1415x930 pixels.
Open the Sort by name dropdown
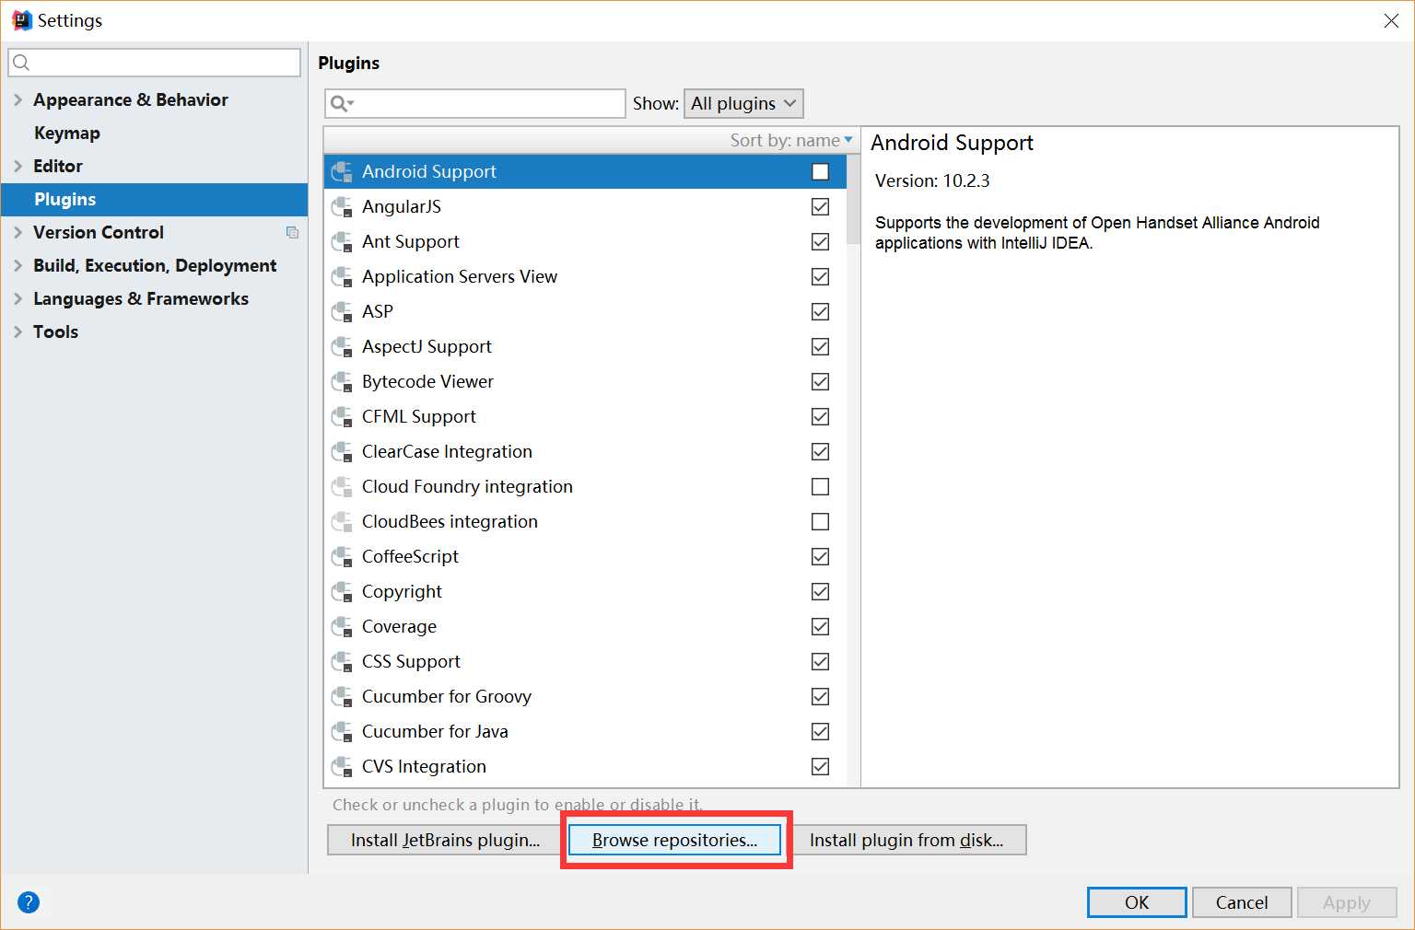point(791,140)
